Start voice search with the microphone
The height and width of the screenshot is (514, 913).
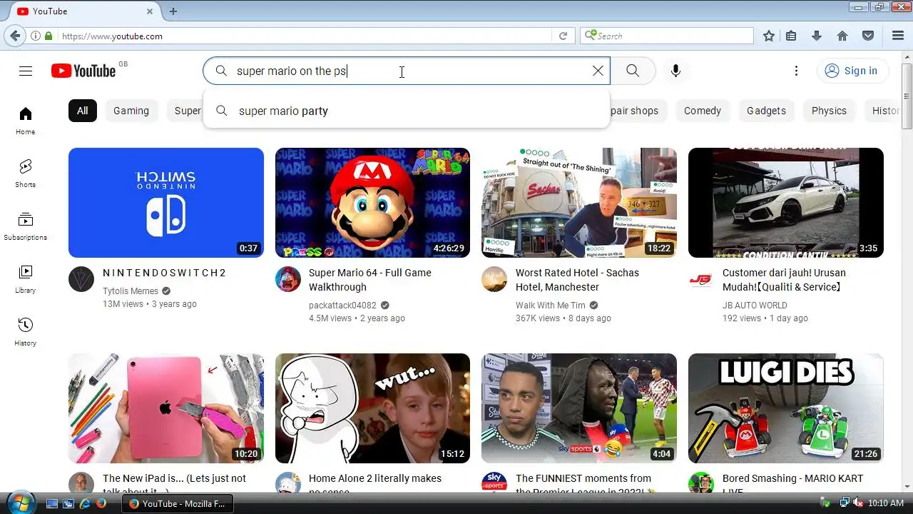pos(675,71)
